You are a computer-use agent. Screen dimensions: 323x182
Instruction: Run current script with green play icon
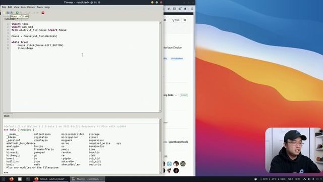(17, 13)
